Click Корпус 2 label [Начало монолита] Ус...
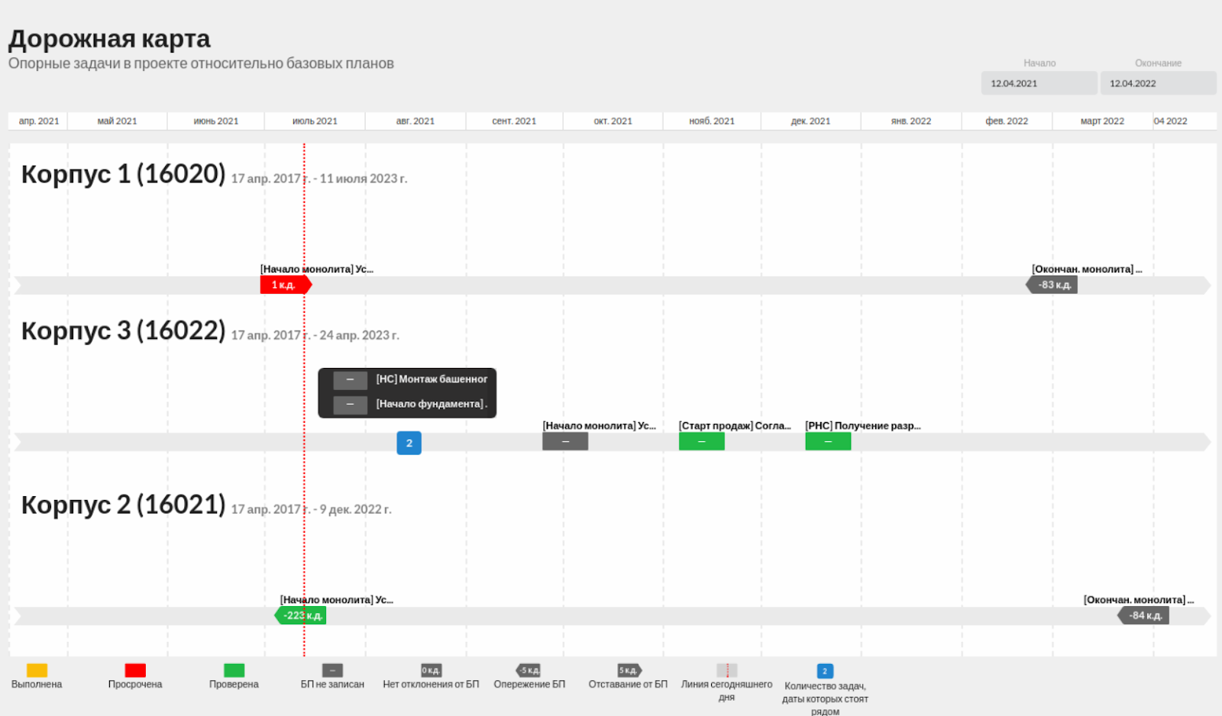1222x716 pixels. pyautogui.click(x=337, y=600)
